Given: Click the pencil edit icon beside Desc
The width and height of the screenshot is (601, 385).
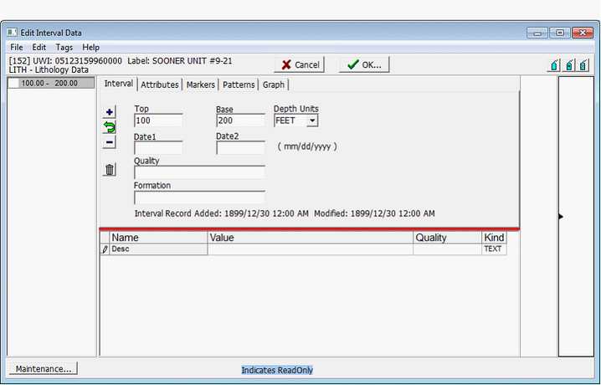Looking at the screenshot, I should tap(105, 249).
